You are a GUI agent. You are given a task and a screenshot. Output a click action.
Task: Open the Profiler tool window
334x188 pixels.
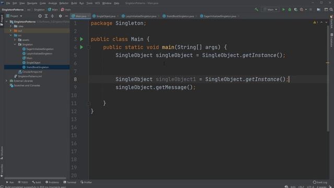(x=86, y=182)
